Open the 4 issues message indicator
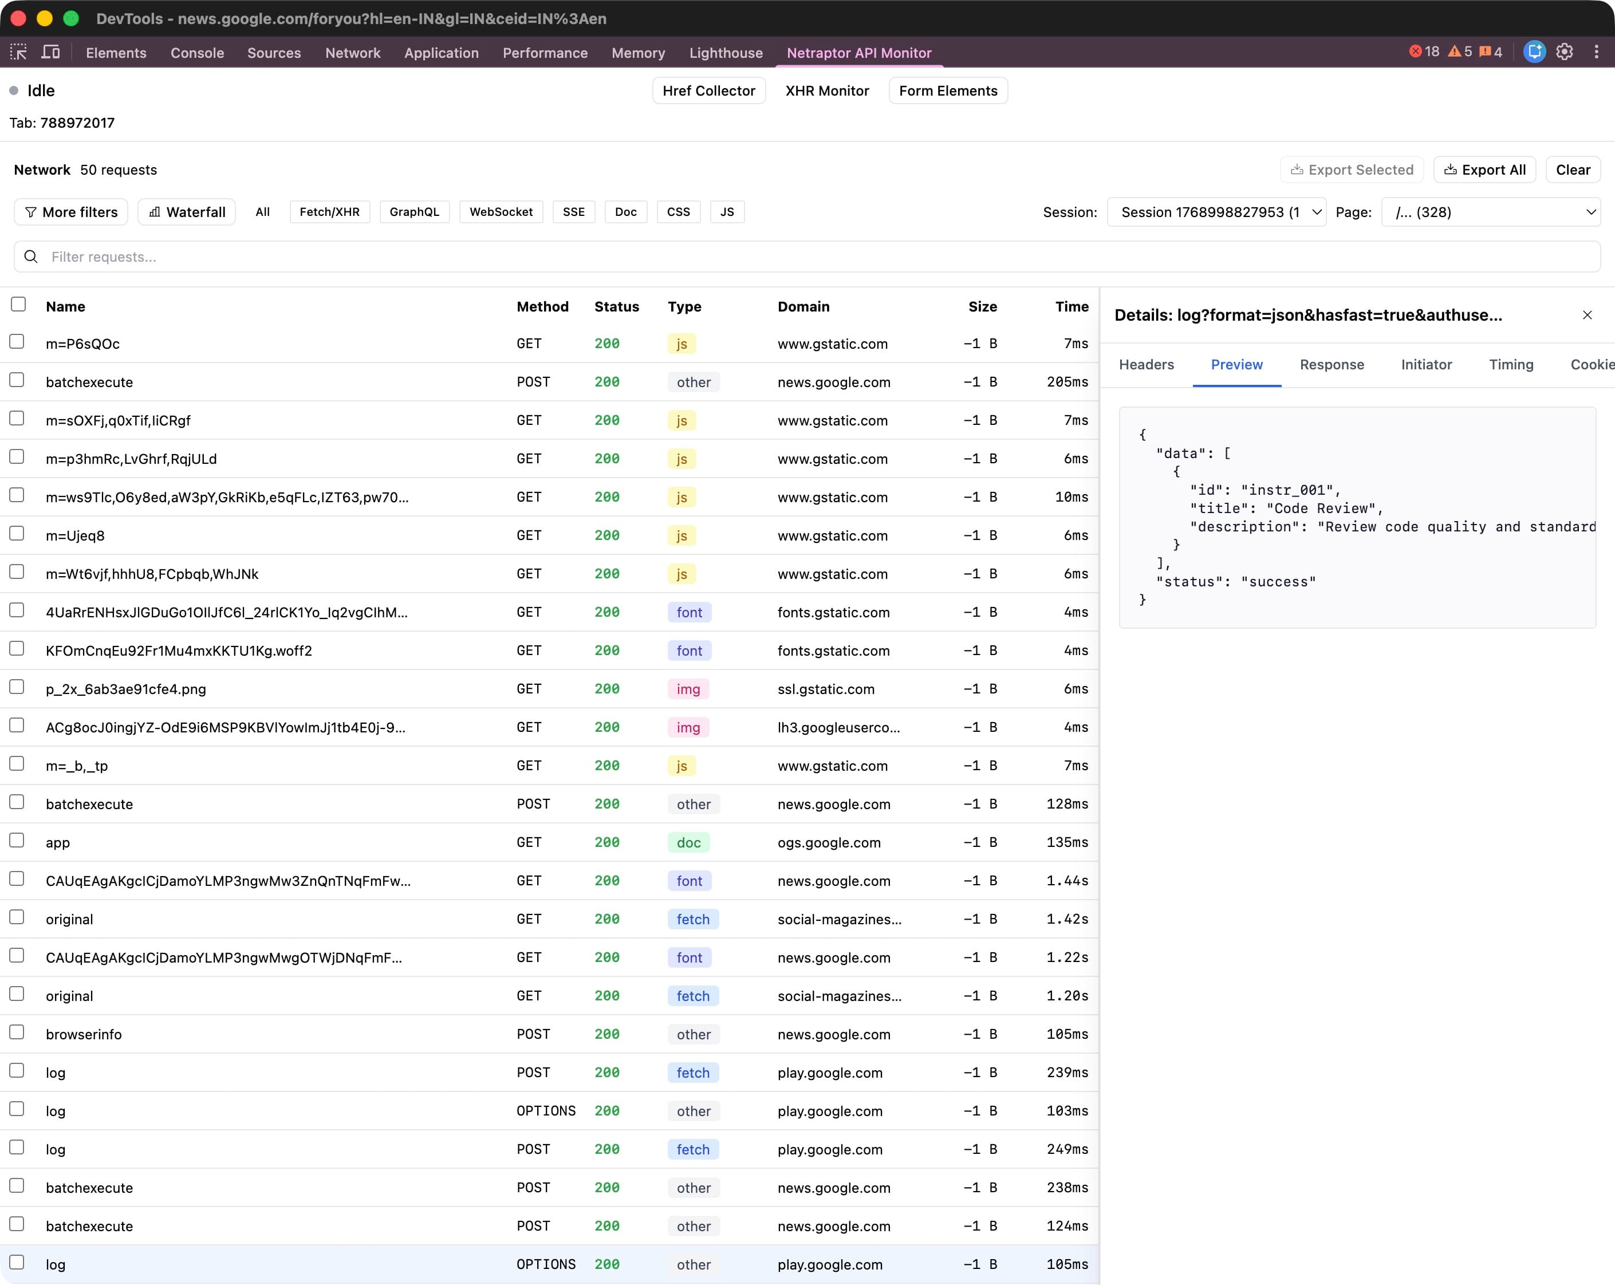 click(1491, 52)
